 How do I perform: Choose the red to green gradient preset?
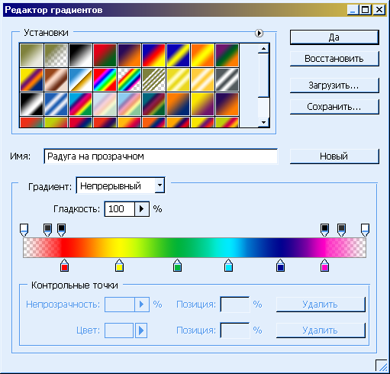point(105,55)
